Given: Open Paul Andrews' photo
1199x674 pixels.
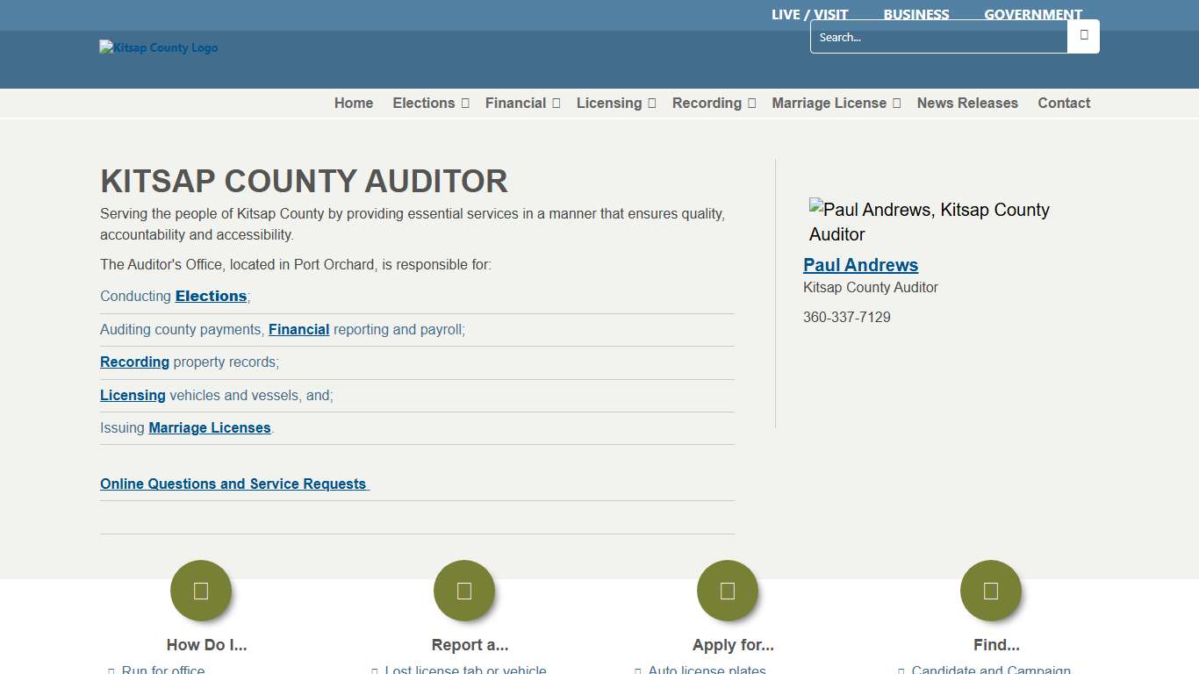Looking at the screenshot, I should [x=930, y=221].
